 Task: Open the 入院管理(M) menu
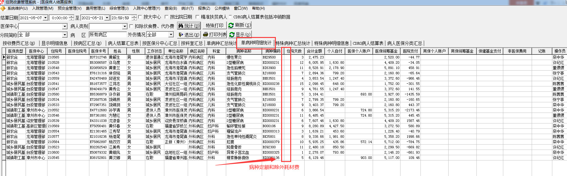tap(43, 8)
